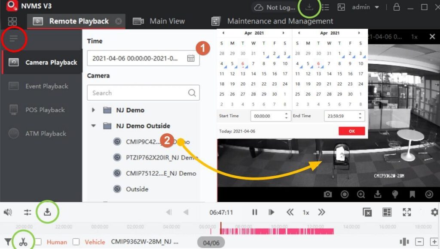This screenshot has width=440, height=249.
Task: Start recording clip icon in video toolbar
Action: point(345,194)
